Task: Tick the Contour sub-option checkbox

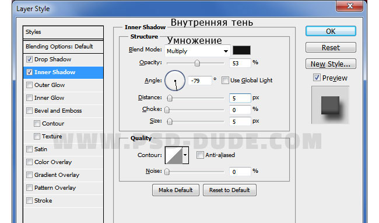Action: [37, 123]
